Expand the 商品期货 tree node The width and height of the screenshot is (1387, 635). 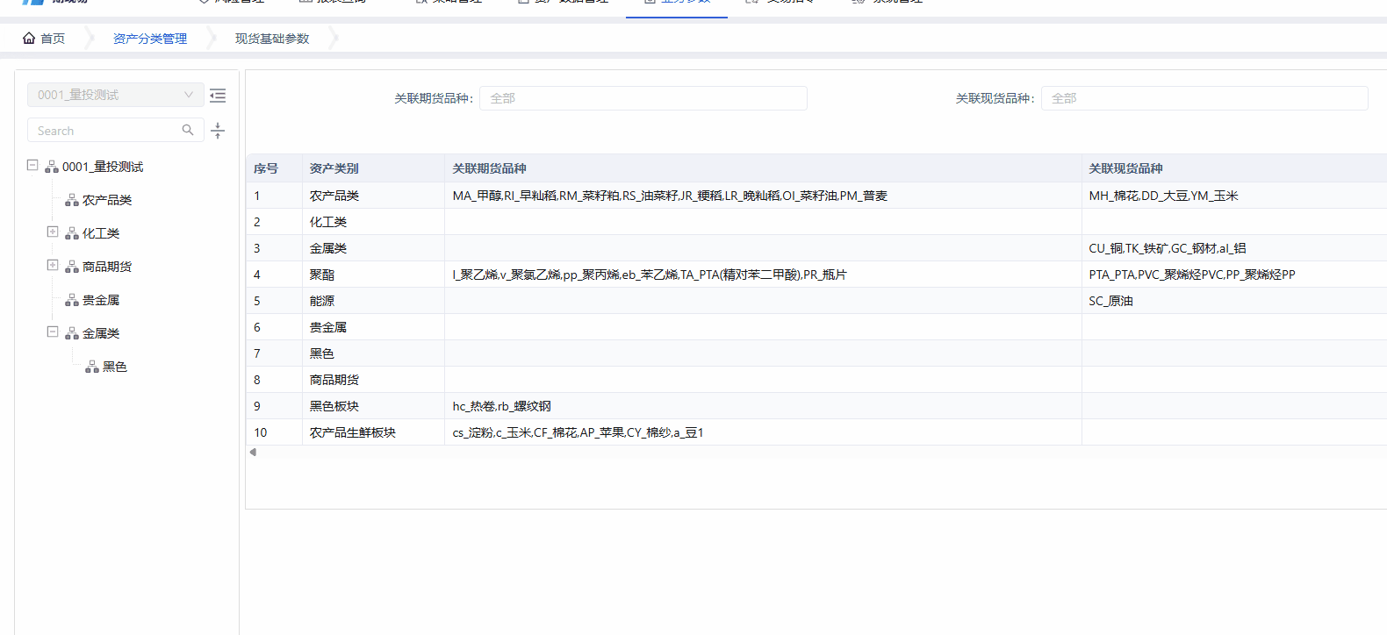[53, 266]
